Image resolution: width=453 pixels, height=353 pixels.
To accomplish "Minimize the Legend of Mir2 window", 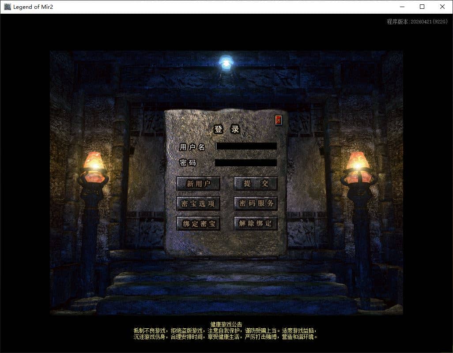I will 402,7.
